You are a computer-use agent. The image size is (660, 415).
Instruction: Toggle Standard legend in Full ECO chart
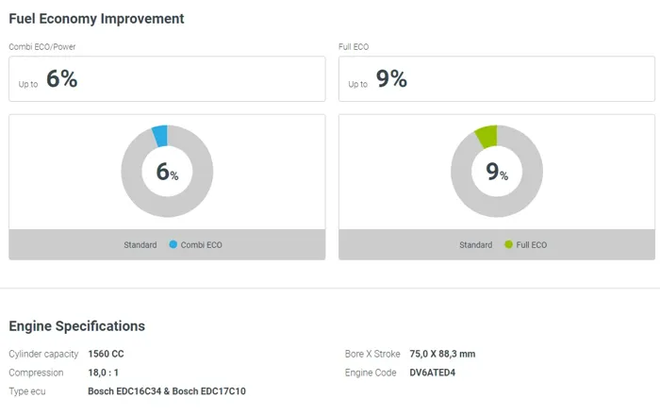click(476, 245)
